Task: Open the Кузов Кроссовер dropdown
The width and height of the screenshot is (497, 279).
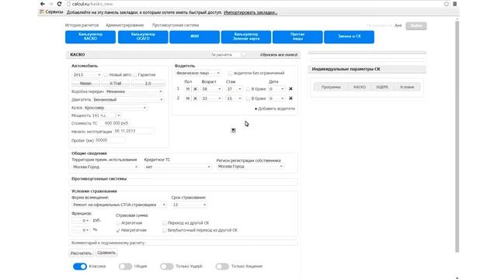Action: pyautogui.click(x=116, y=108)
